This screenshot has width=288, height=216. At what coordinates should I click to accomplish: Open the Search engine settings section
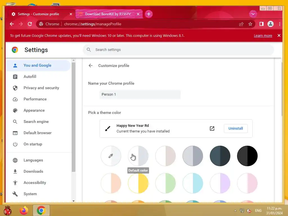[x=38, y=121]
